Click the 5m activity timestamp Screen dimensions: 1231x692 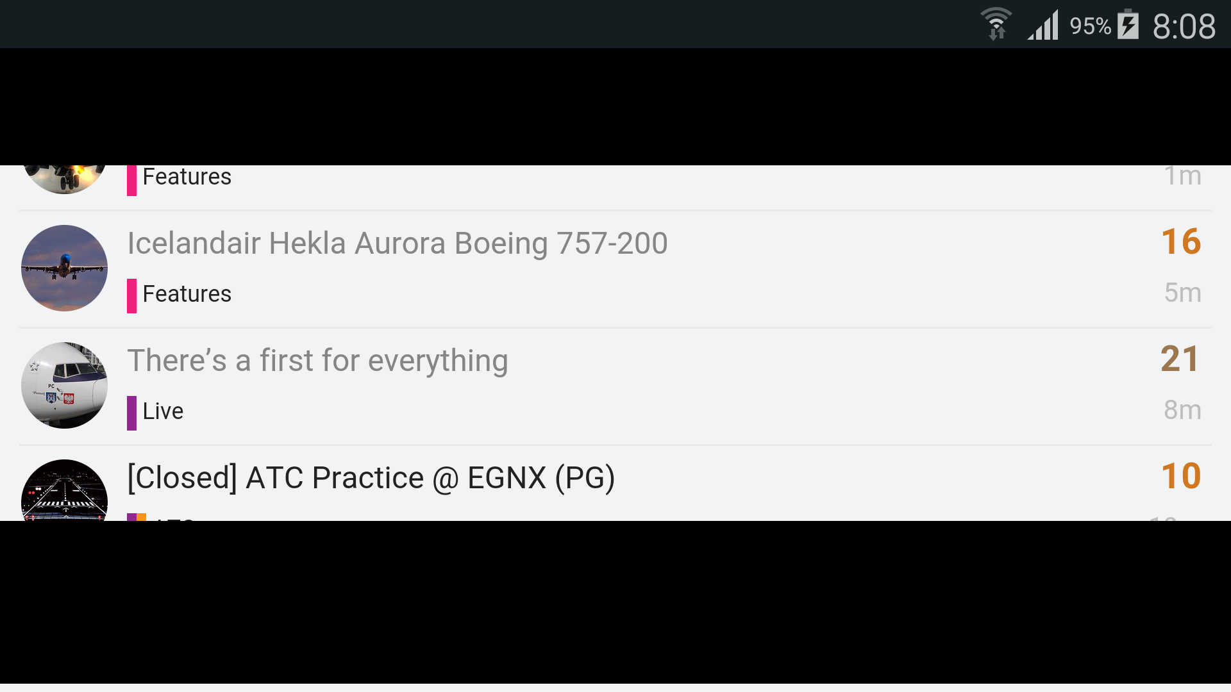tap(1182, 293)
